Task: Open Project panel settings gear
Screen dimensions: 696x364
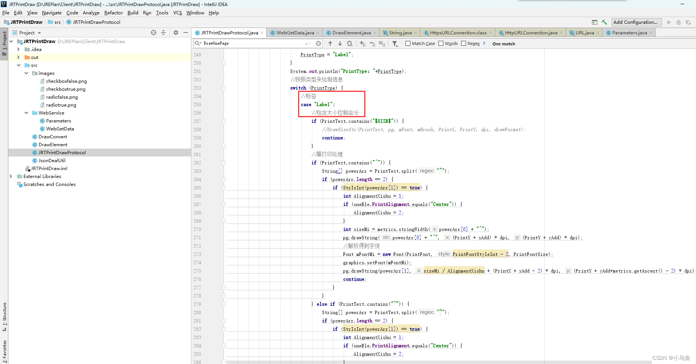Action: click(x=176, y=33)
